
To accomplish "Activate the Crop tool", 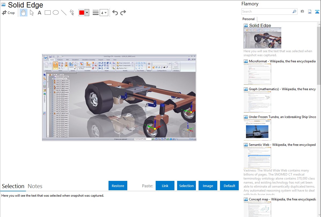I will coord(8,13).
